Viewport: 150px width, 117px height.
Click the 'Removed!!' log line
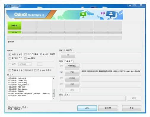17,96
